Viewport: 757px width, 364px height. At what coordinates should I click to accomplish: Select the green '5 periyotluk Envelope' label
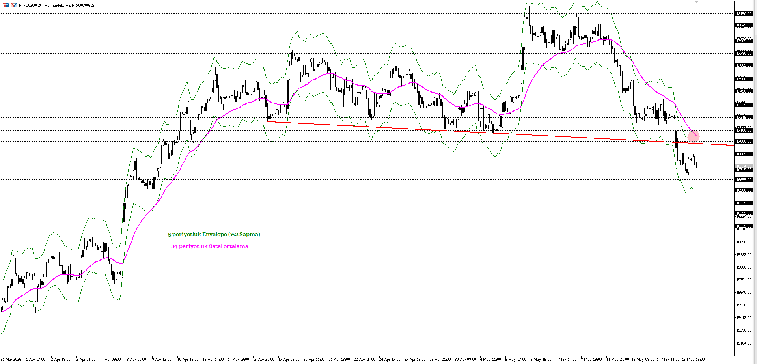click(x=214, y=234)
